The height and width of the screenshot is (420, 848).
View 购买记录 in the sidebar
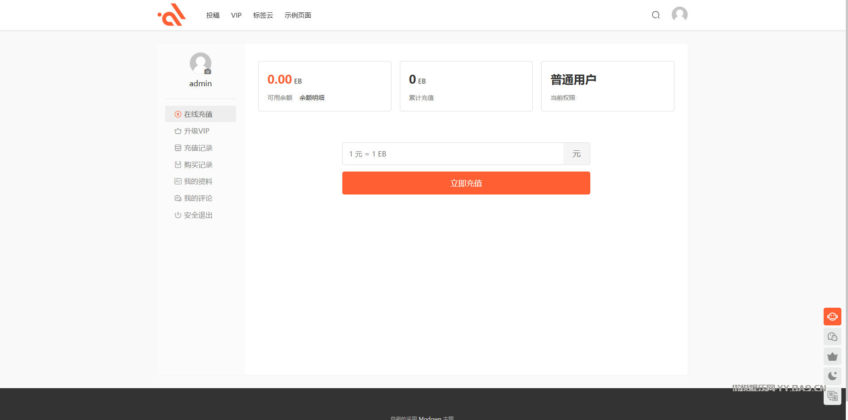pos(198,165)
